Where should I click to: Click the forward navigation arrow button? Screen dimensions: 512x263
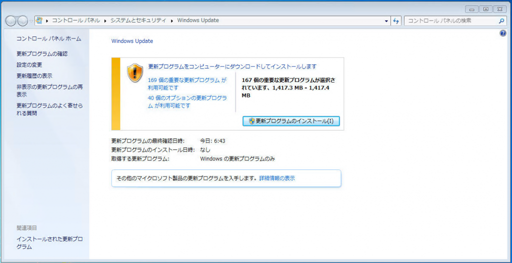pyautogui.click(x=22, y=21)
